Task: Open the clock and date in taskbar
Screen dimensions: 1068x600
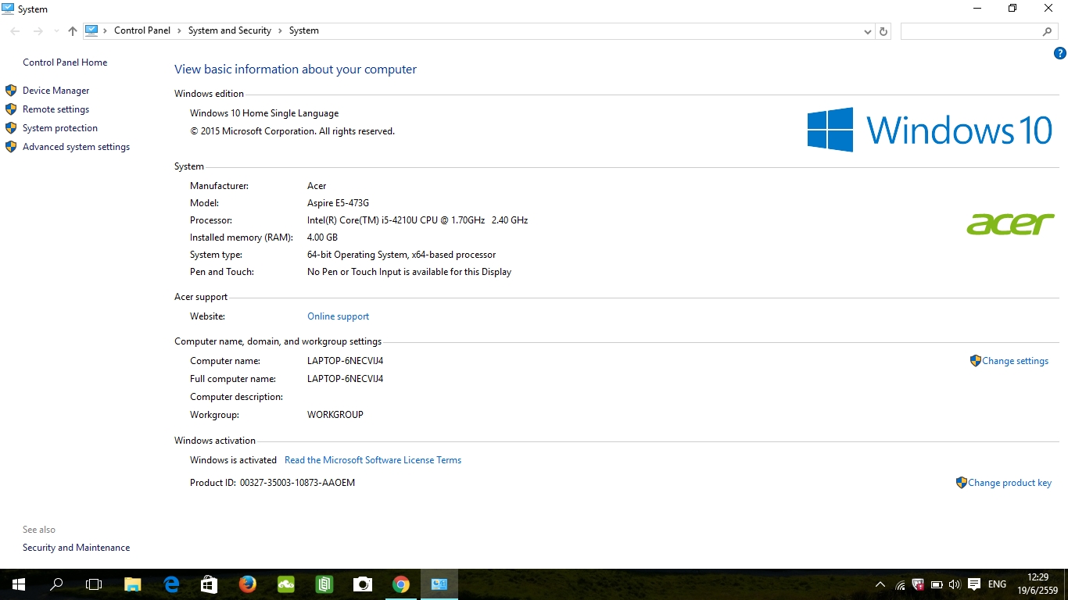Action: tap(1038, 584)
